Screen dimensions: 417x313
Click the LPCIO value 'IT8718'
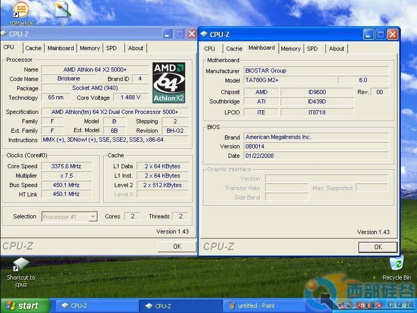point(317,112)
